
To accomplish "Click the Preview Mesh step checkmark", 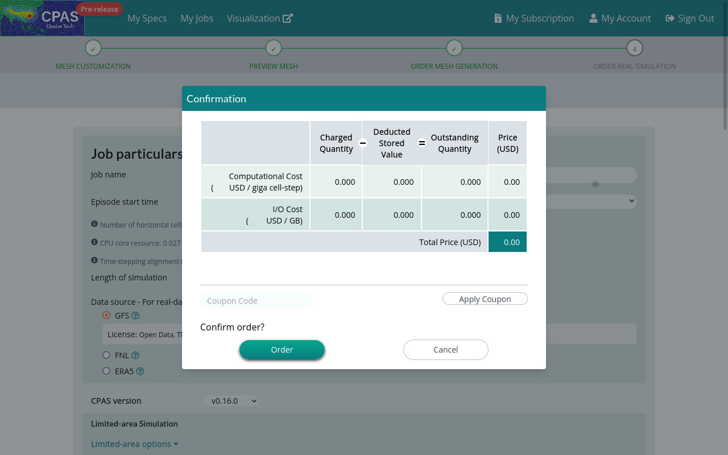I will point(274,48).
